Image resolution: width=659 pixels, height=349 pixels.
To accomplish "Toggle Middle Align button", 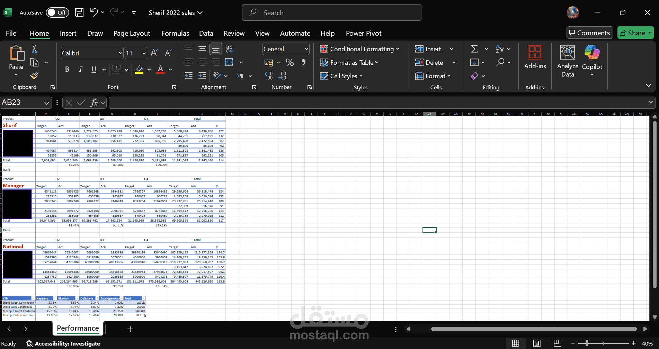I will 202,49.
